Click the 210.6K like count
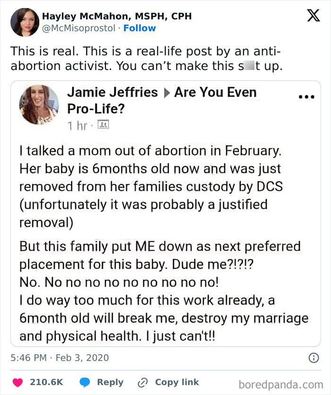Screen dimensions: 331x395 [48, 382]
